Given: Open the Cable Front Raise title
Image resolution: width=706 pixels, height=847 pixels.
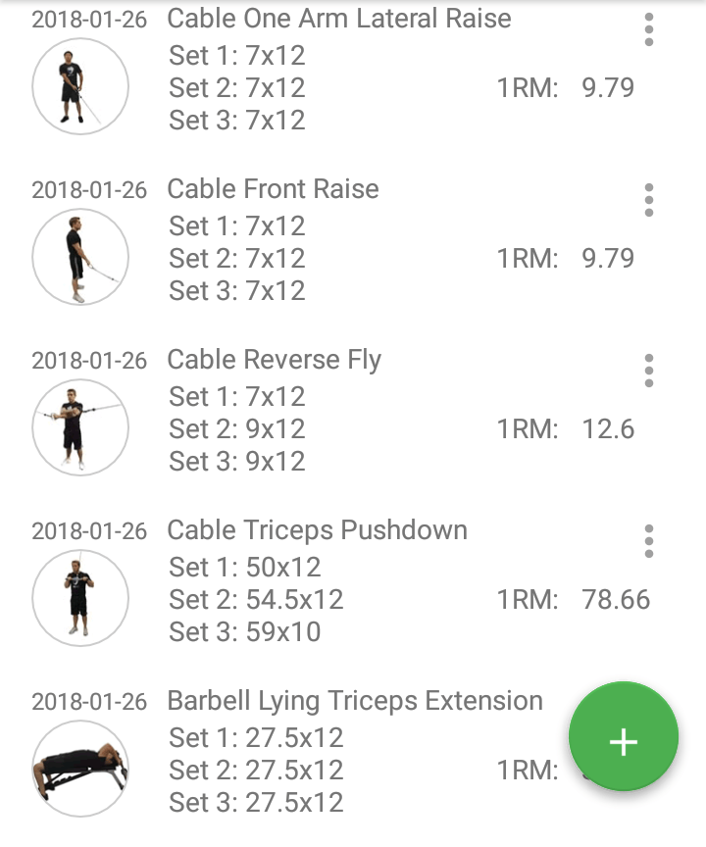Looking at the screenshot, I should point(273,189).
